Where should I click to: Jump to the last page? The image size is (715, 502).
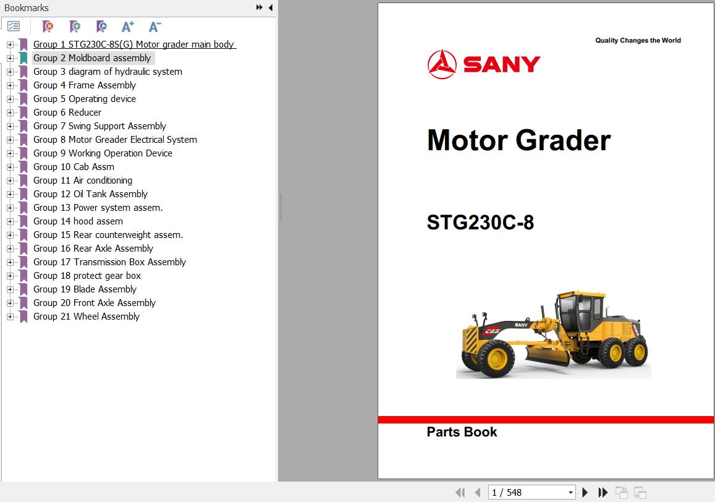pyautogui.click(x=603, y=493)
